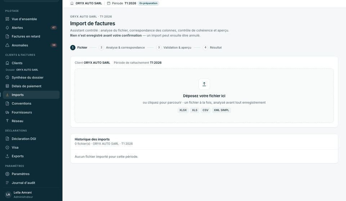Open Paramètres settings
The height and width of the screenshot is (201, 346).
point(31,174)
